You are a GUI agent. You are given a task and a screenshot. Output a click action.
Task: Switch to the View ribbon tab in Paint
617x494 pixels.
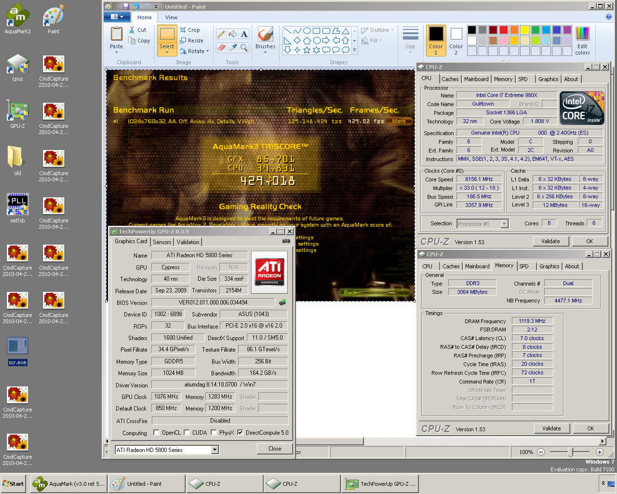point(171,17)
